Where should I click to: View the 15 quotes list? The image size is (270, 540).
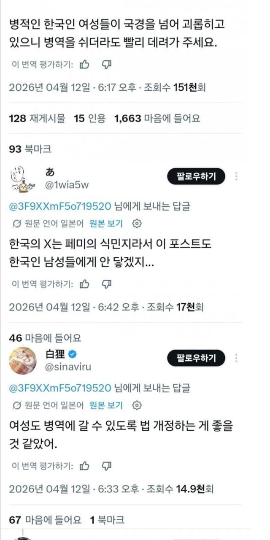coord(90,119)
